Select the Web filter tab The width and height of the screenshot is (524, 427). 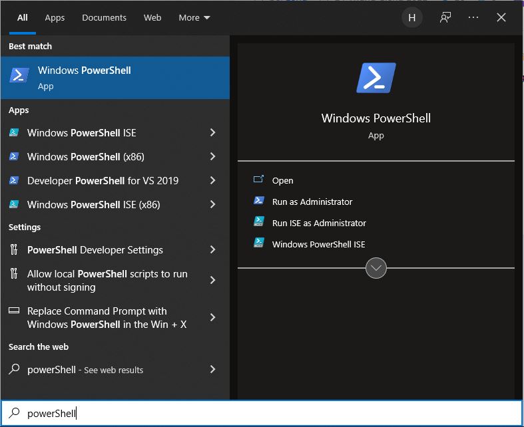(152, 18)
